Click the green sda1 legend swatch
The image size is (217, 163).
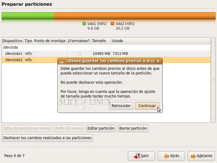coord(84,24)
